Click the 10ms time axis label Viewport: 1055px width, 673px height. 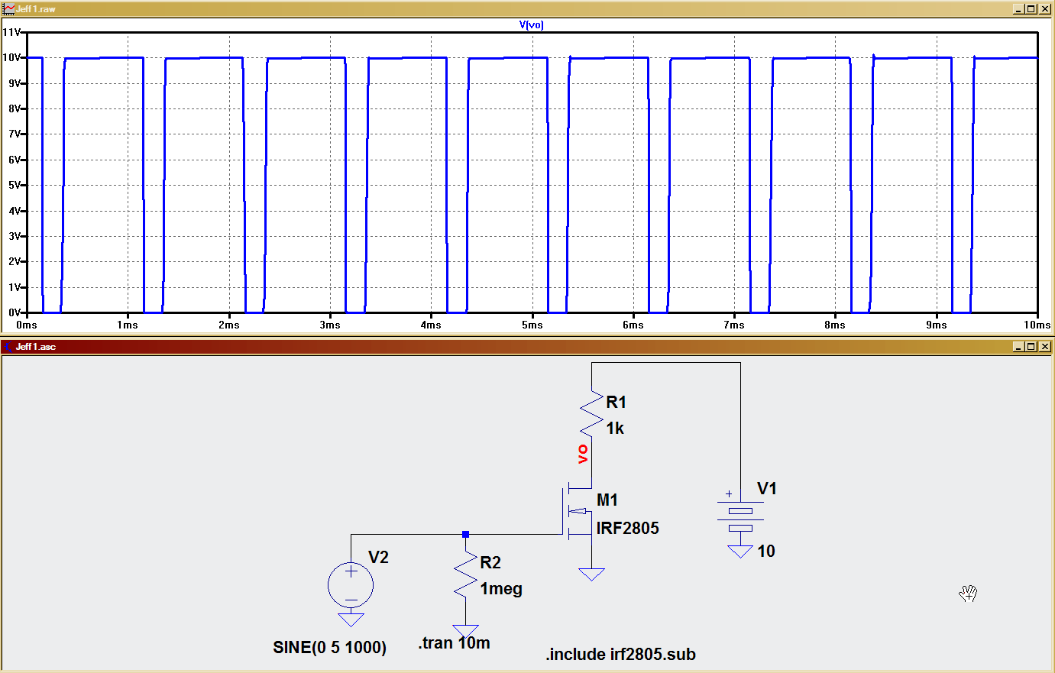1037,325
